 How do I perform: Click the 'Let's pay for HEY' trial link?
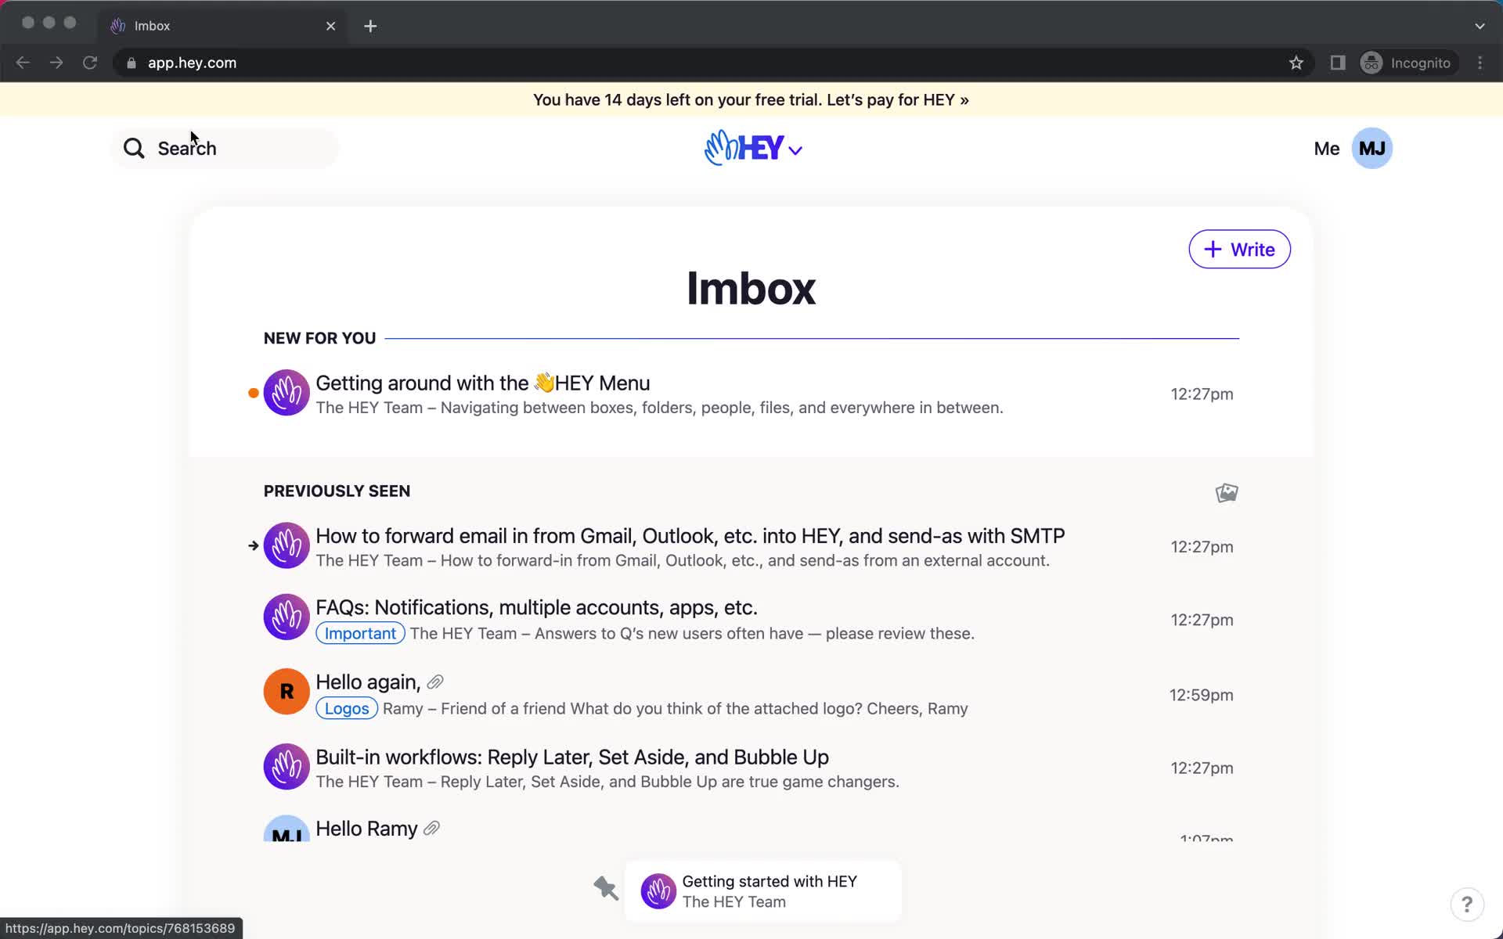point(897,100)
